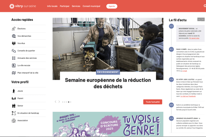This screenshot has width=206, height=137.
Task: Click the Agenda button
Action: point(112,6)
